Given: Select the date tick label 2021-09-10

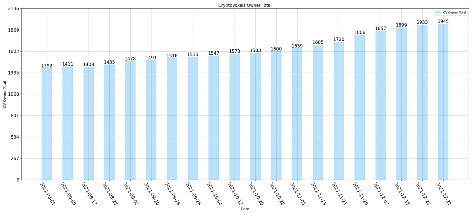Looking at the screenshot, I should click(151, 194).
